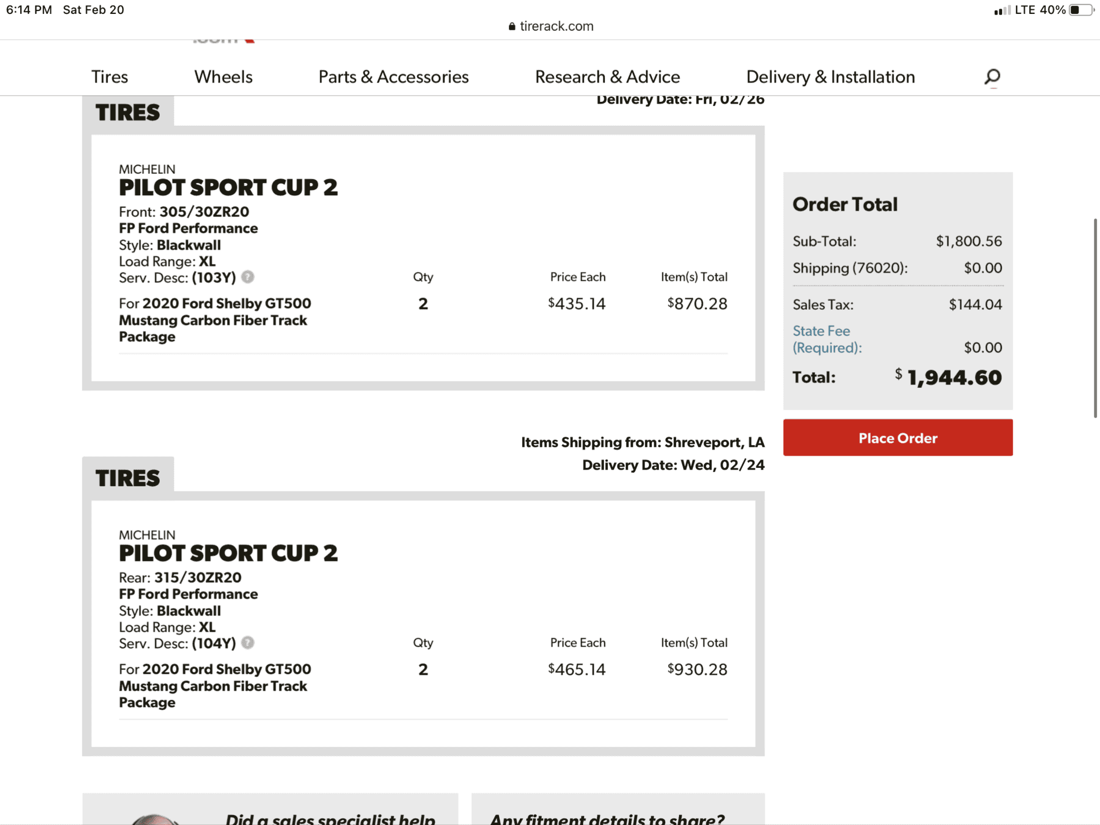Select the rear tire size 315/30ZR20

pos(198,578)
